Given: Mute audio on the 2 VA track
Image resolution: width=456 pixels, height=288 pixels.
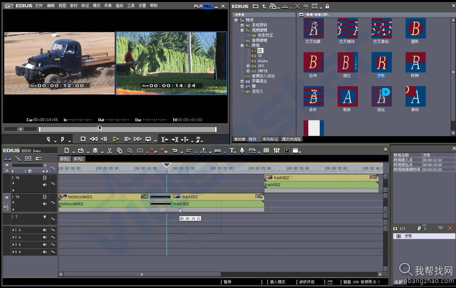Looking at the screenshot, I should 45,185.
